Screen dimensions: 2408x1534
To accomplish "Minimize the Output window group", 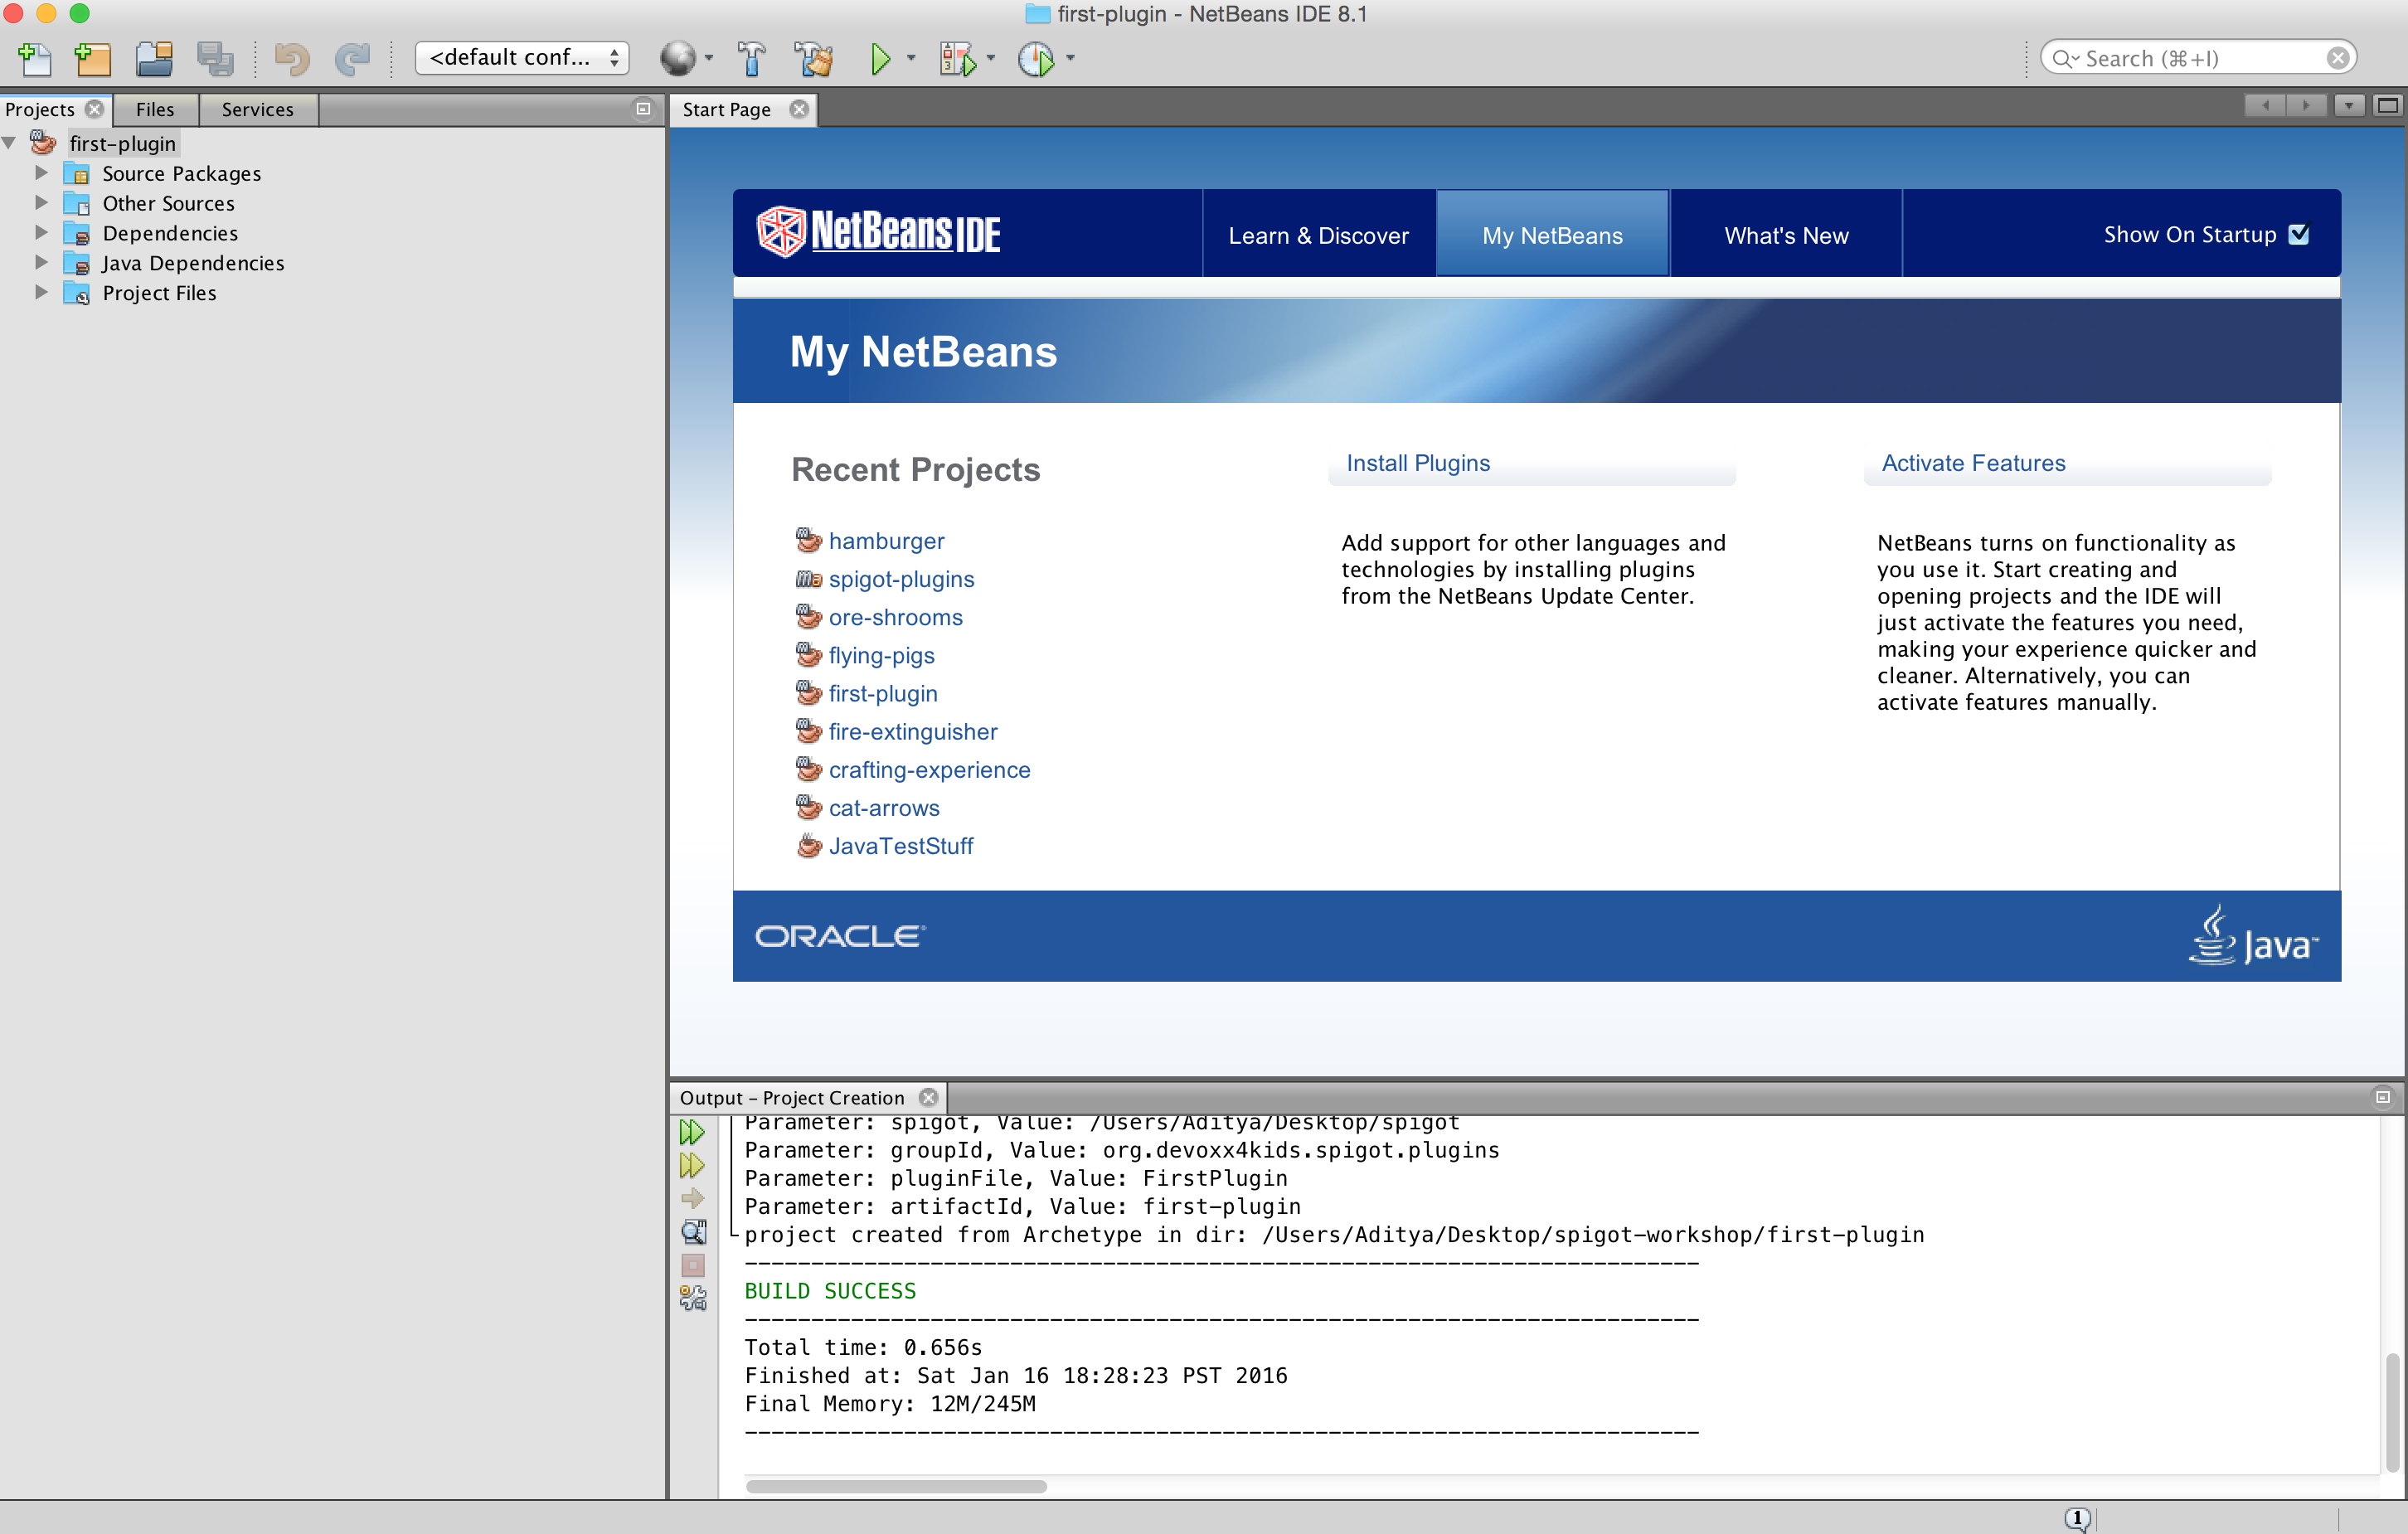I will pyautogui.click(x=2383, y=1097).
